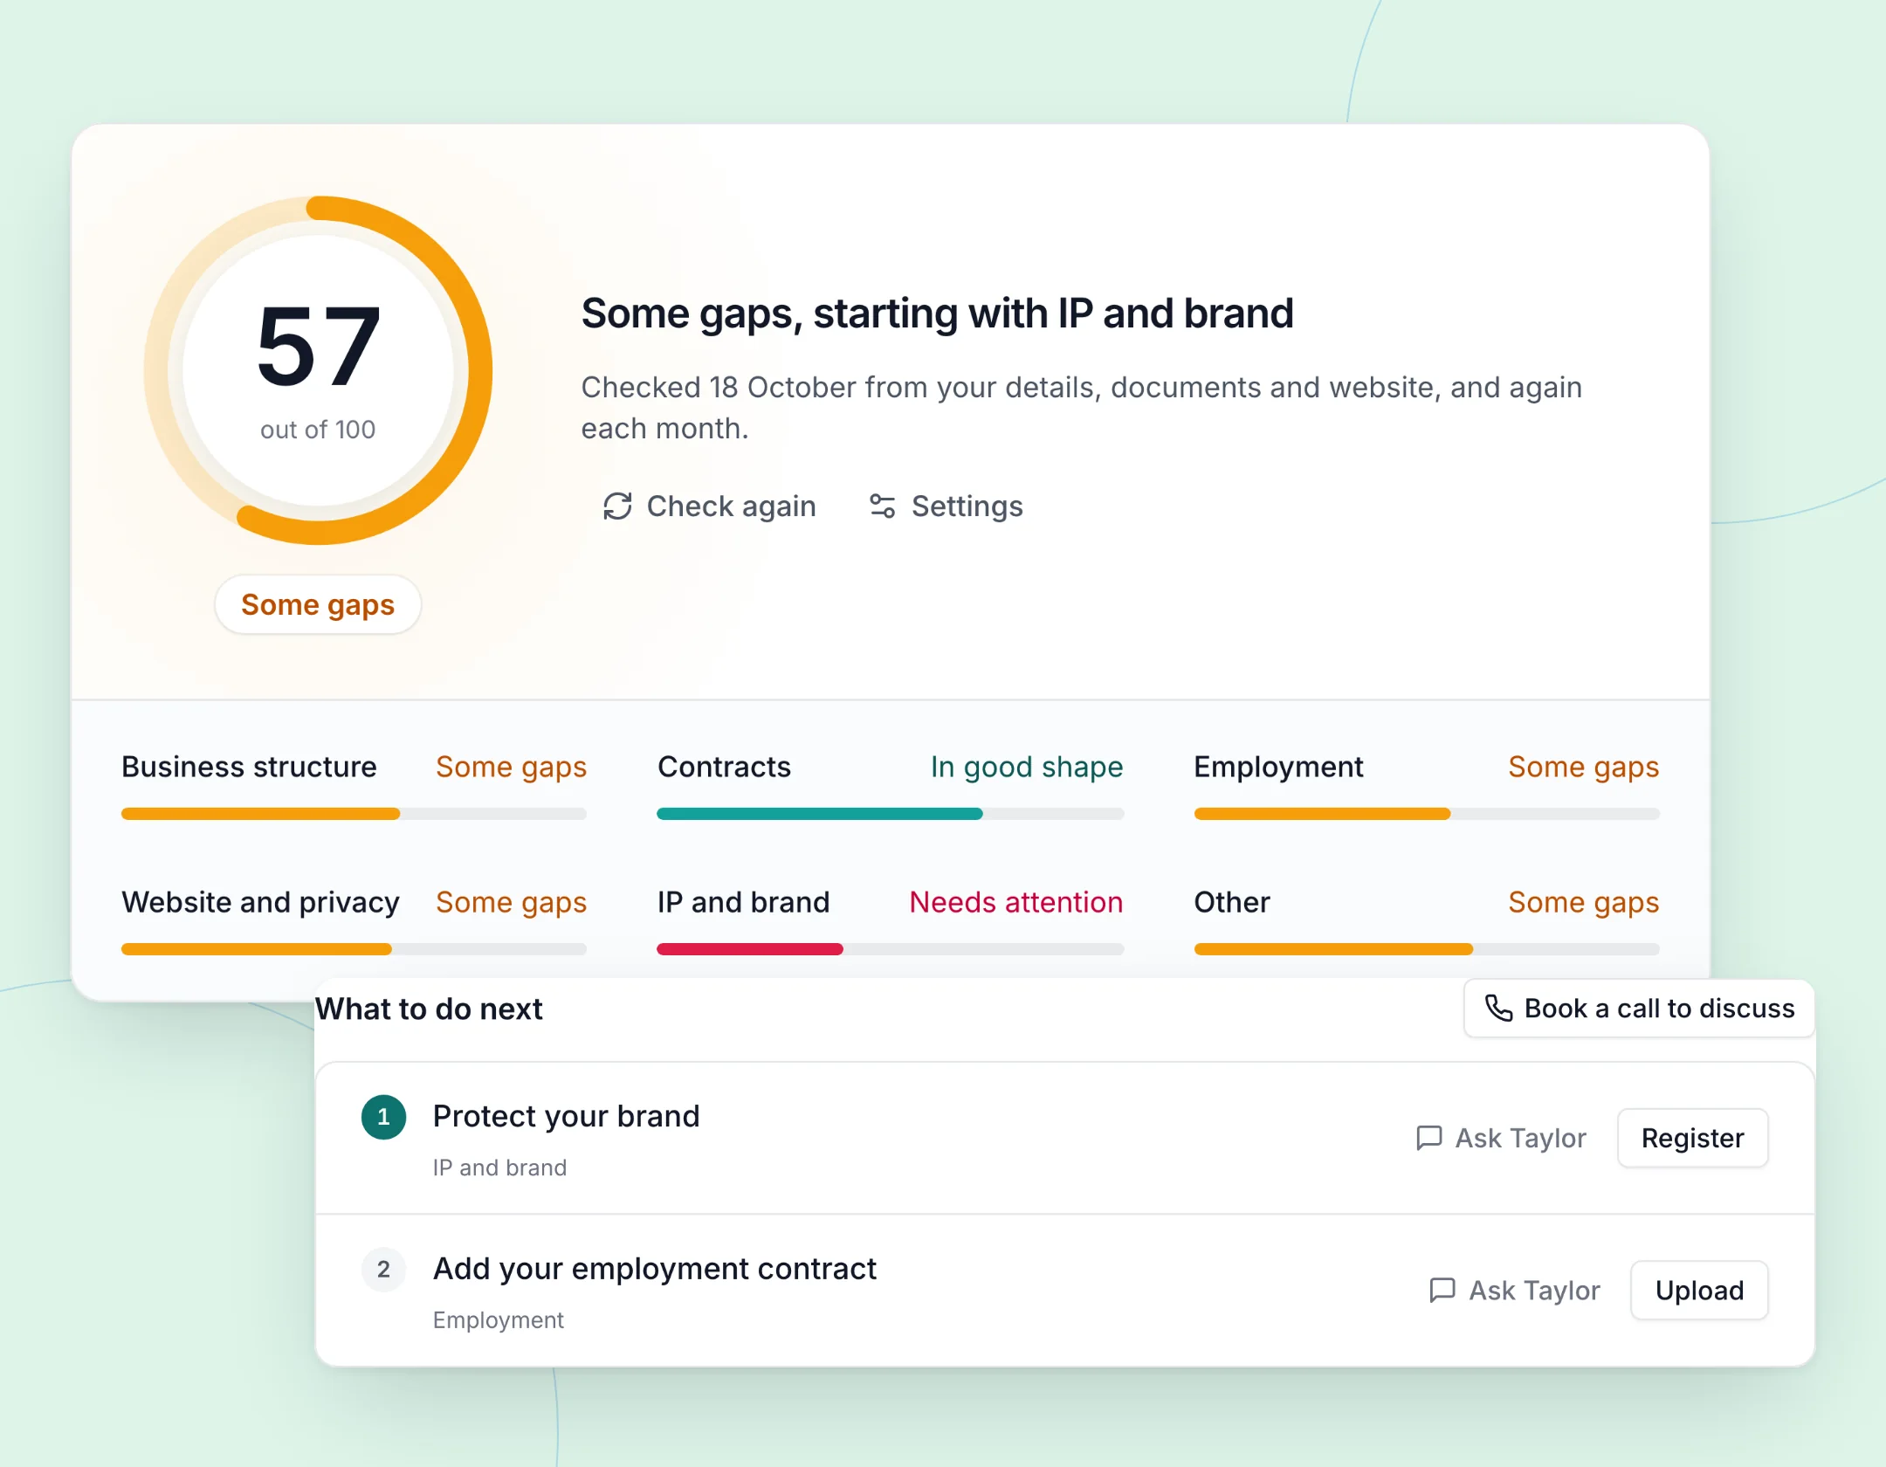Select the green step 1 badge

tap(383, 1117)
